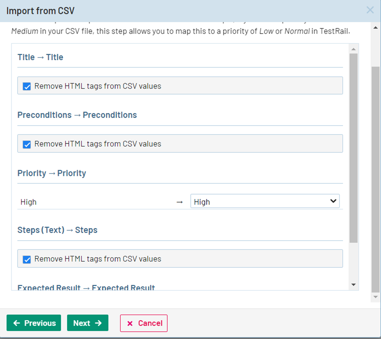Close the Import from CSV dialog

(370, 11)
